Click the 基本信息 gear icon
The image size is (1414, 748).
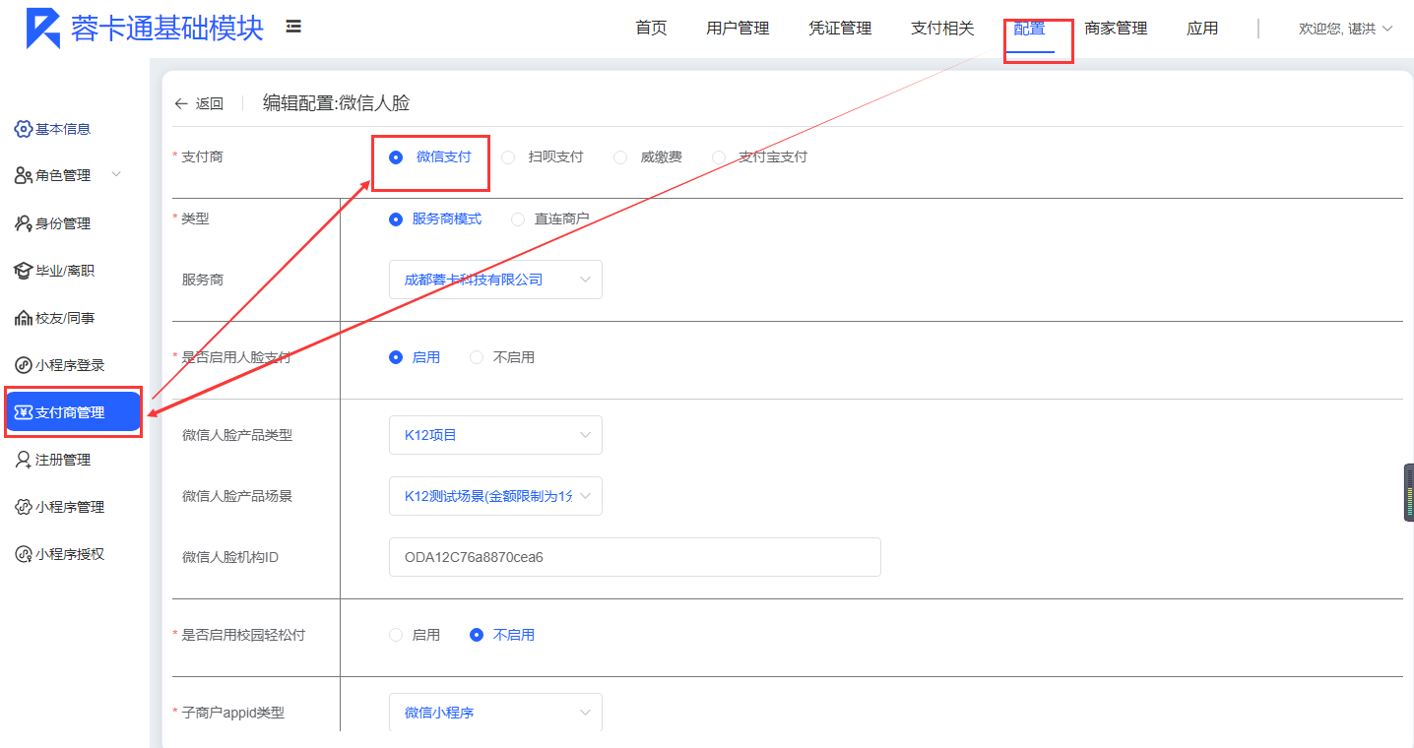click(24, 129)
